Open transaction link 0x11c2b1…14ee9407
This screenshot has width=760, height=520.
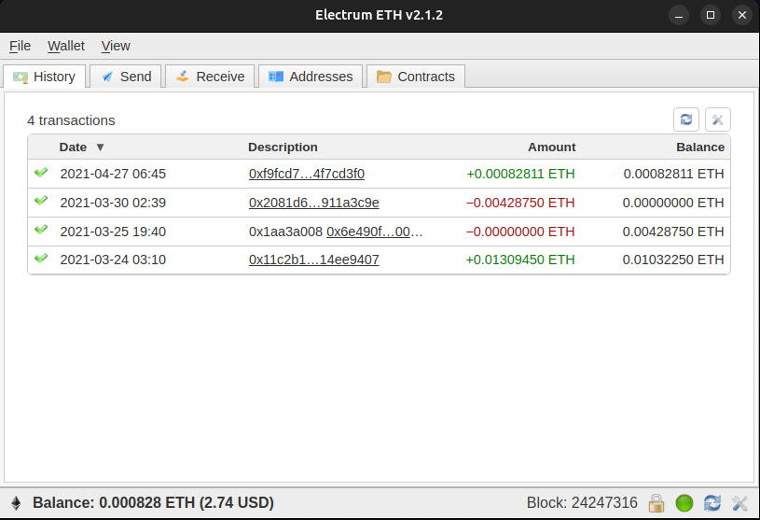coord(313,260)
